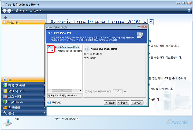
Task: Minimize the Acronis media builder dialog
Action: [x=139, y=27]
